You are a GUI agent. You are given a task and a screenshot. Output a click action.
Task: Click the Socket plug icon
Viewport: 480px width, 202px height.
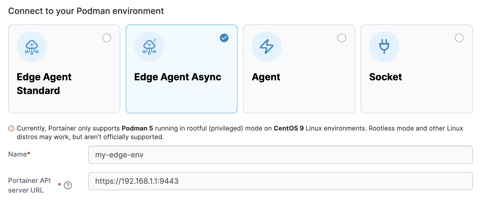[384, 46]
